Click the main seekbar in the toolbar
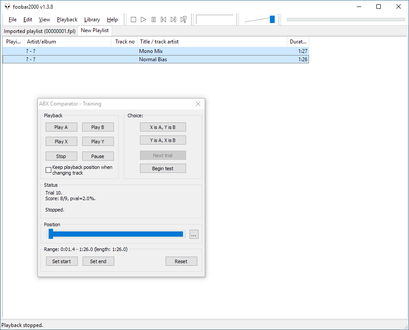The image size is (409, 330). [x=346, y=20]
